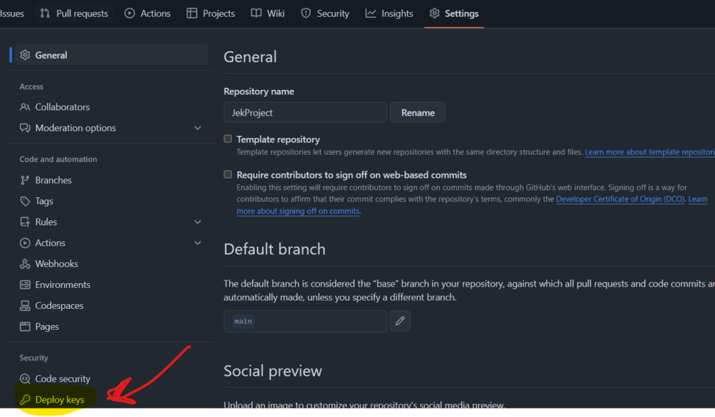Image resolution: width=715 pixels, height=417 pixels.
Task: Click the Rename button
Action: [418, 112]
